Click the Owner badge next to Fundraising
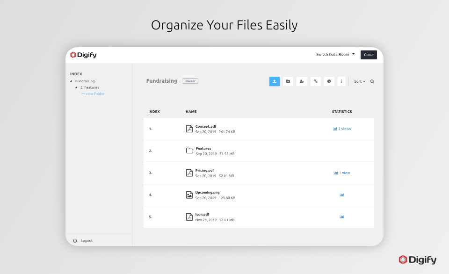 click(x=190, y=80)
